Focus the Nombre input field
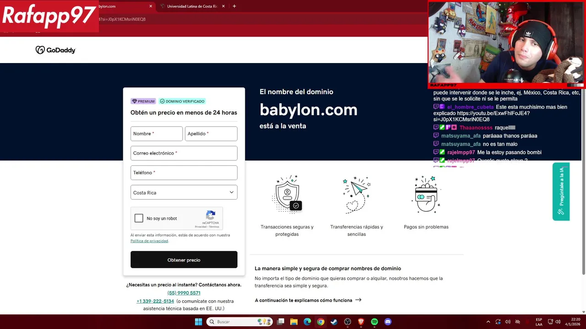586x329 pixels. [157, 134]
